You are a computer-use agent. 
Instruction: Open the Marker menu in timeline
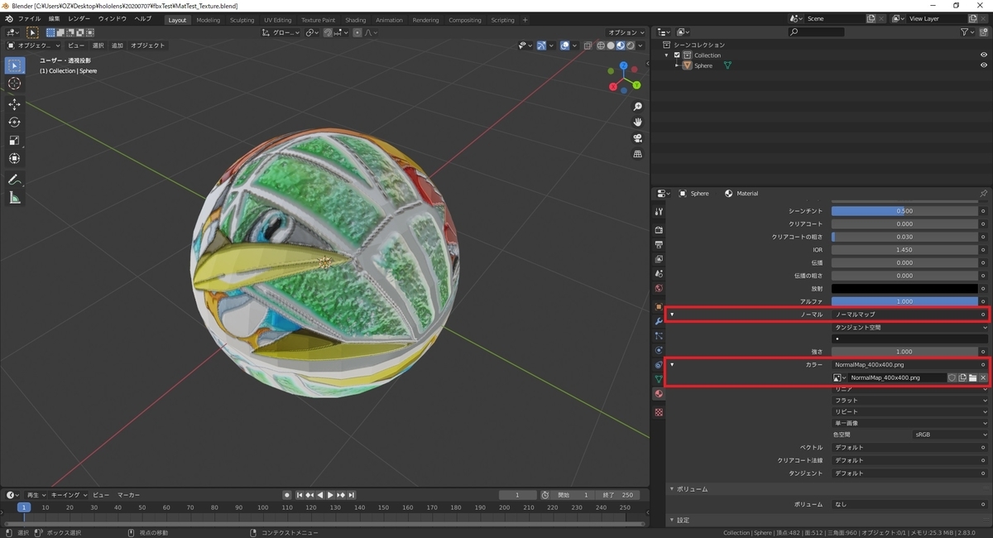(128, 495)
